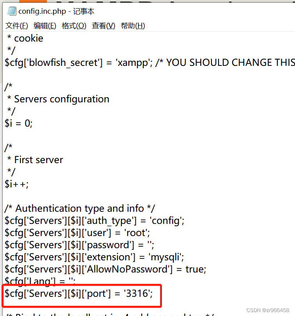Image resolution: width=295 pixels, height=316 pixels.
Task: Click the $i = 0; line
Action: point(18,123)
